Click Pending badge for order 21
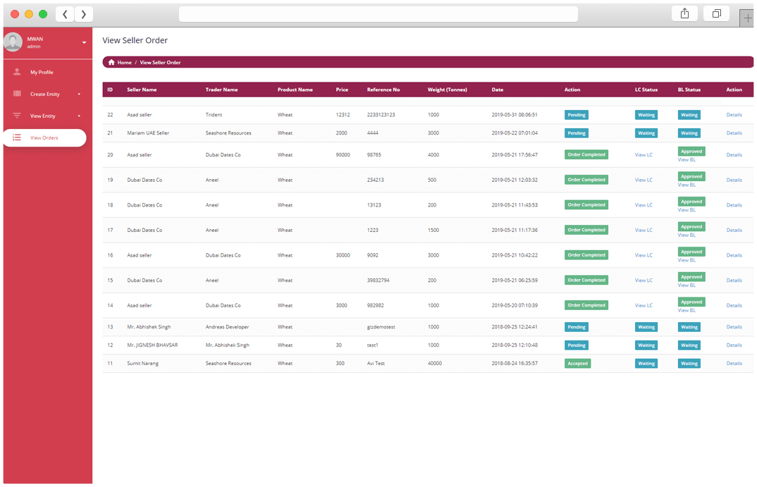This screenshot has height=487, width=757. coord(576,133)
